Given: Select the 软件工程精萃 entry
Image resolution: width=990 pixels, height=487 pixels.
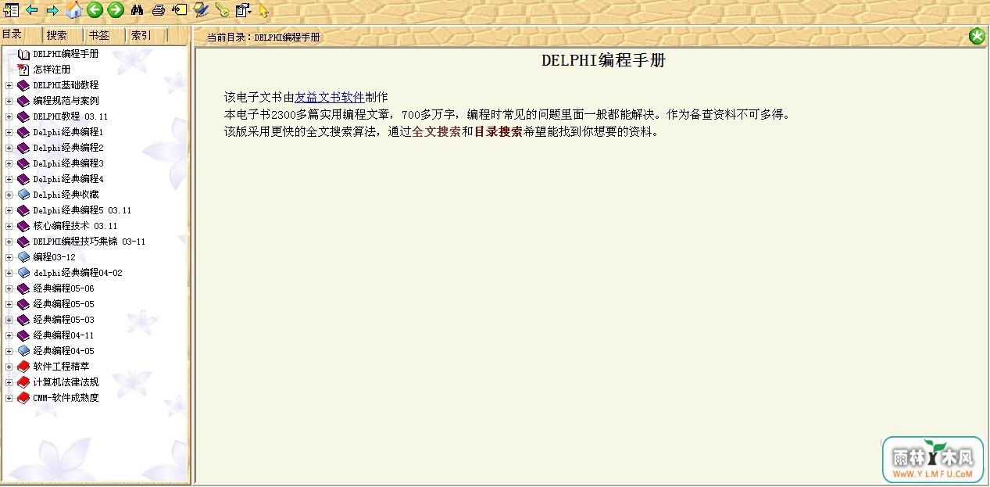Looking at the screenshot, I should pyautogui.click(x=61, y=367).
